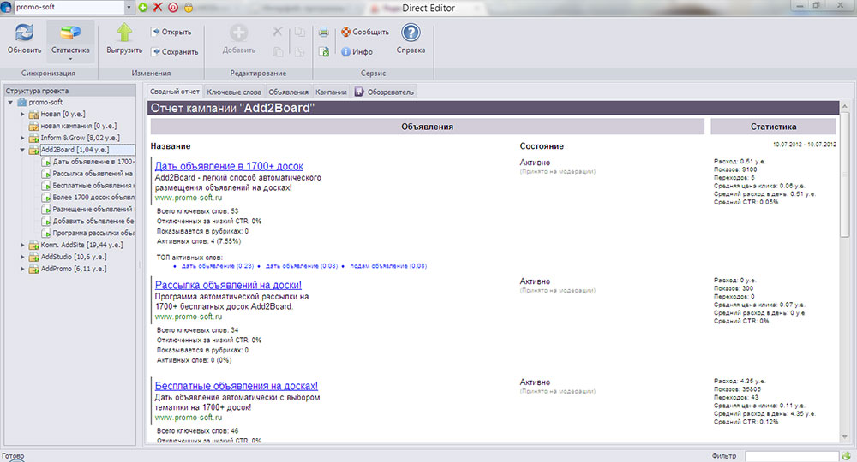This screenshot has height=462, width=857.
Task: Click the application logo icon
Action: click(6, 7)
